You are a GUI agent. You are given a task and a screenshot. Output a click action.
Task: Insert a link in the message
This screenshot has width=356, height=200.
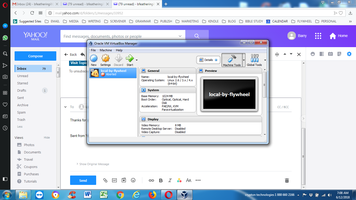click(x=151, y=180)
